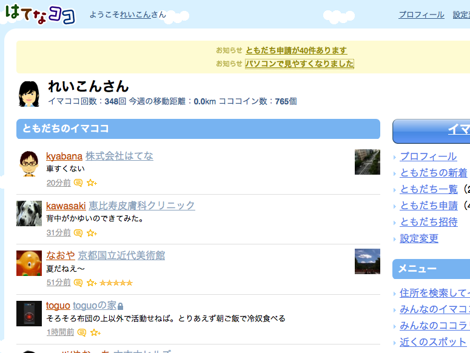The width and height of the screenshot is (470, 353).
Task: Add a star to なおや's post
Action: click(92, 283)
